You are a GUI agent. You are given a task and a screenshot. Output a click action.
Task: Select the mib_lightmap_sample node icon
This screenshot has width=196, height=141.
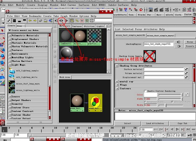[12, 71]
